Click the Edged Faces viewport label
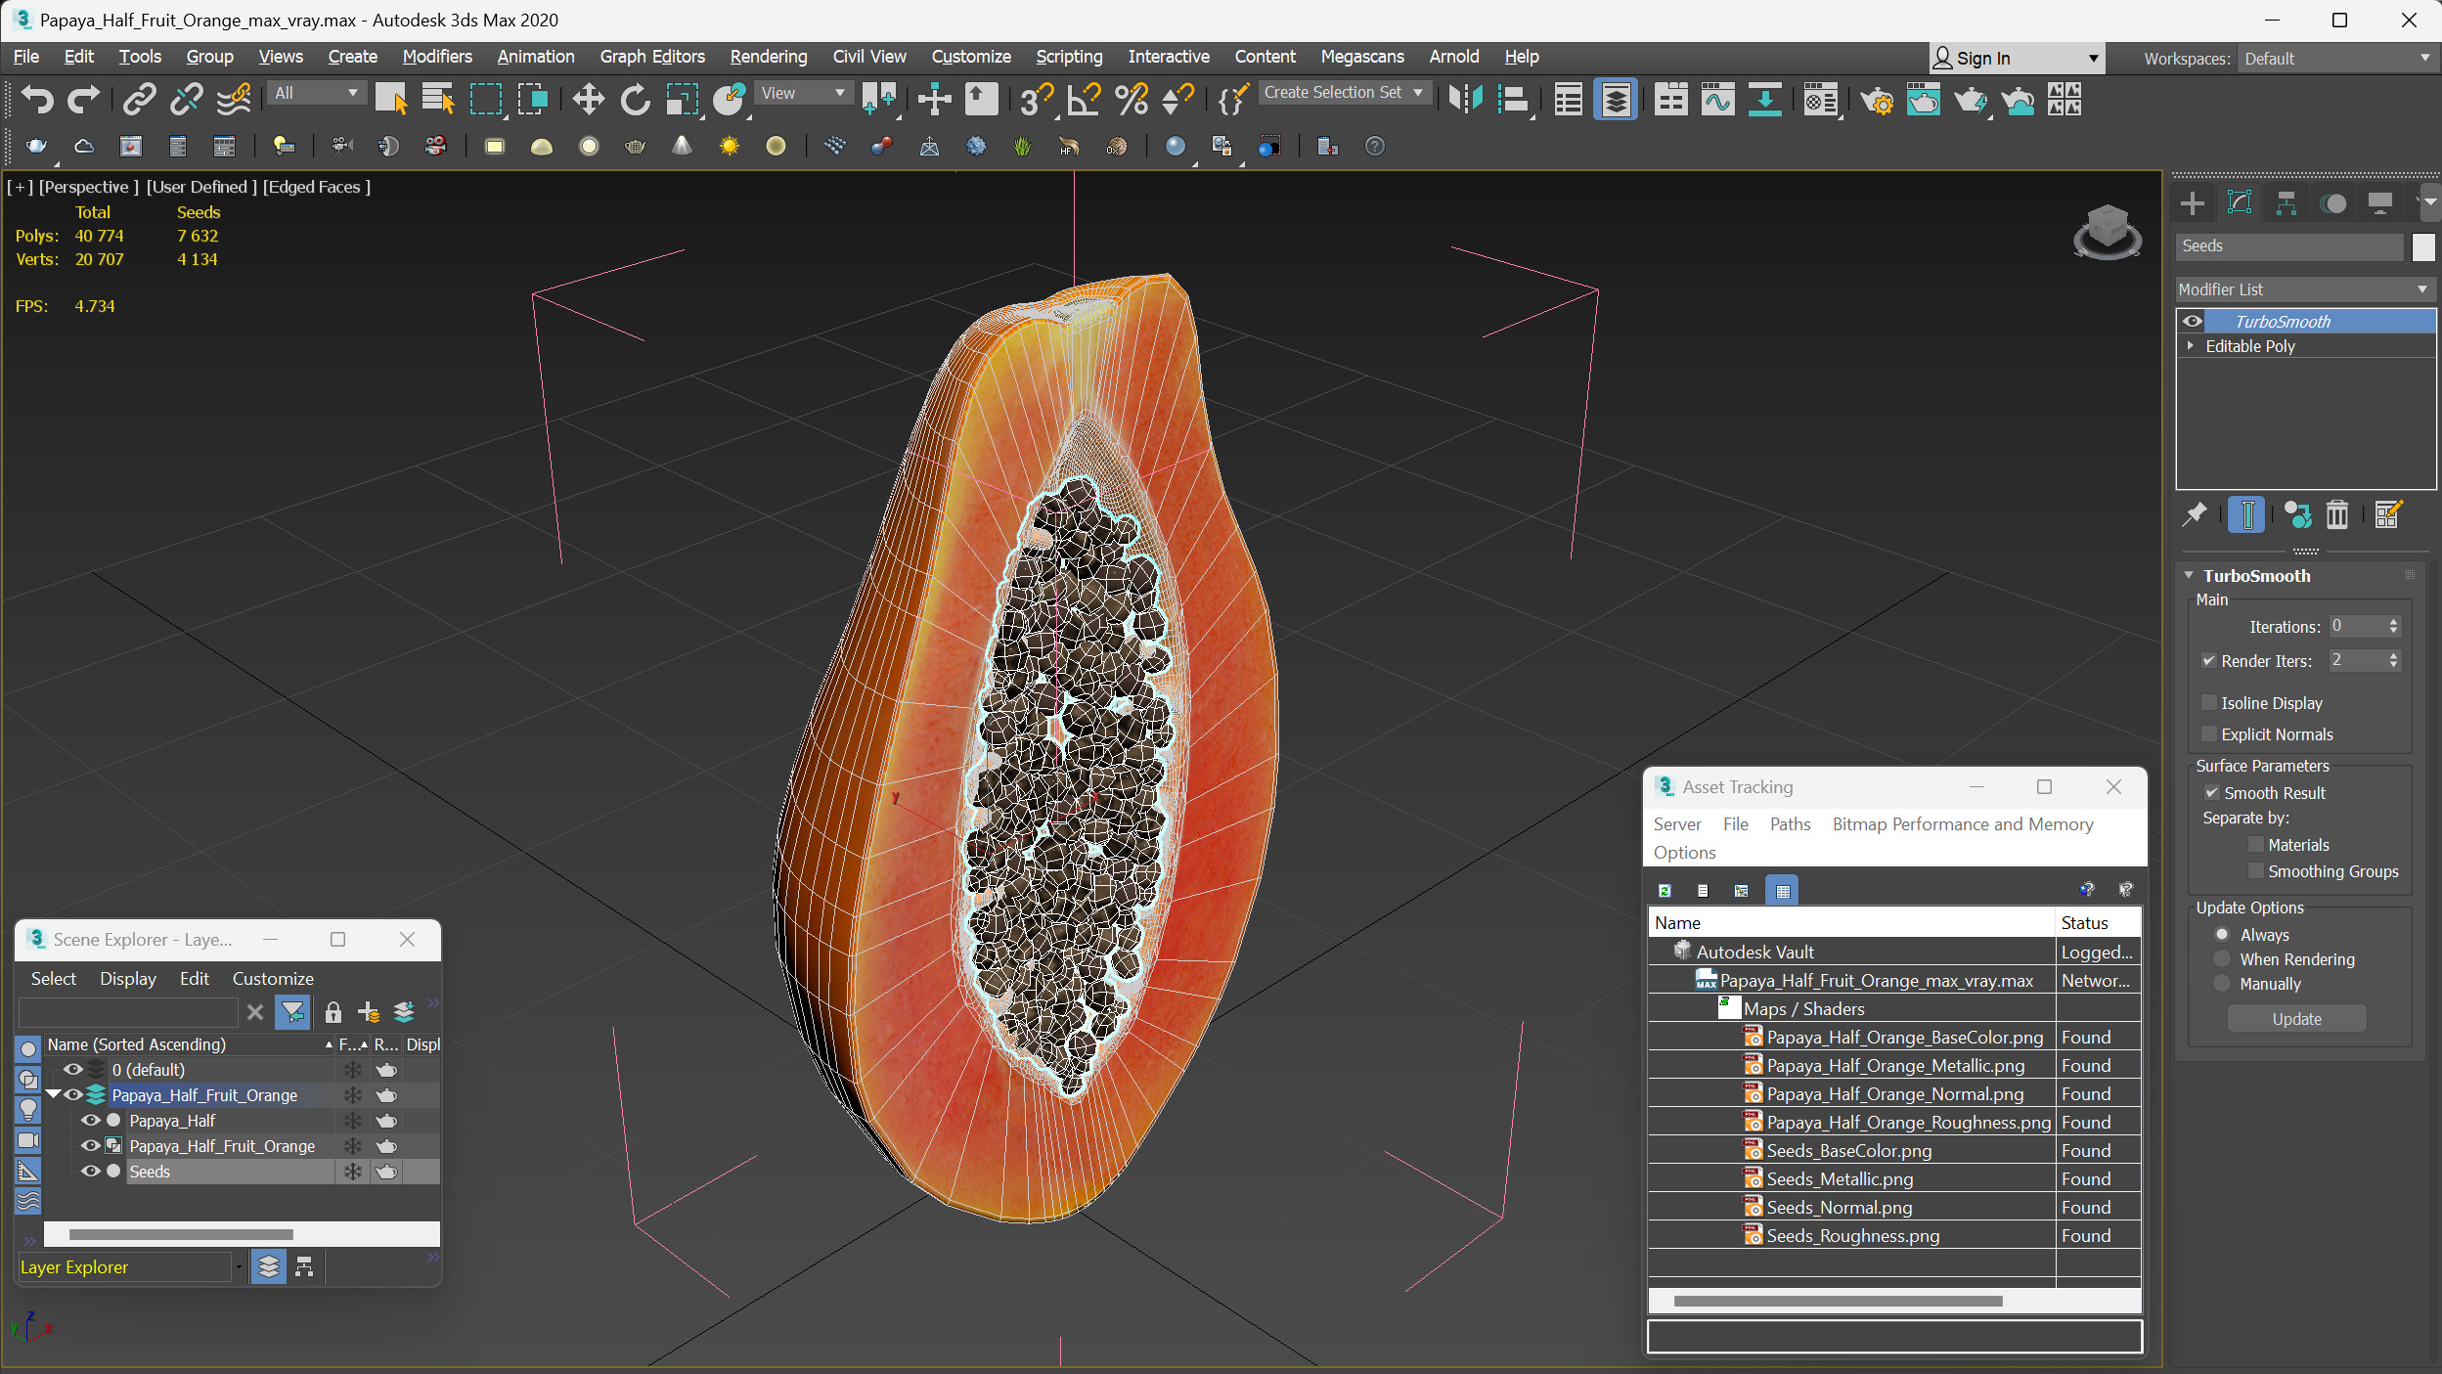This screenshot has width=2442, height=1374. 316,187
